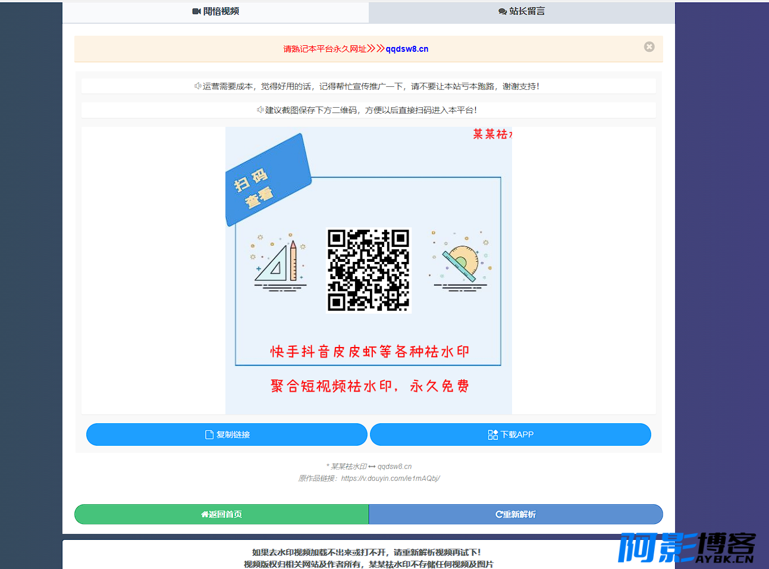Open the gray qqdsw8.cn footer link

[394, 467]
